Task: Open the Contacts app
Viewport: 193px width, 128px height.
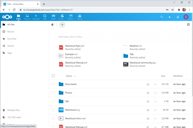Action: tap(62, 17)
